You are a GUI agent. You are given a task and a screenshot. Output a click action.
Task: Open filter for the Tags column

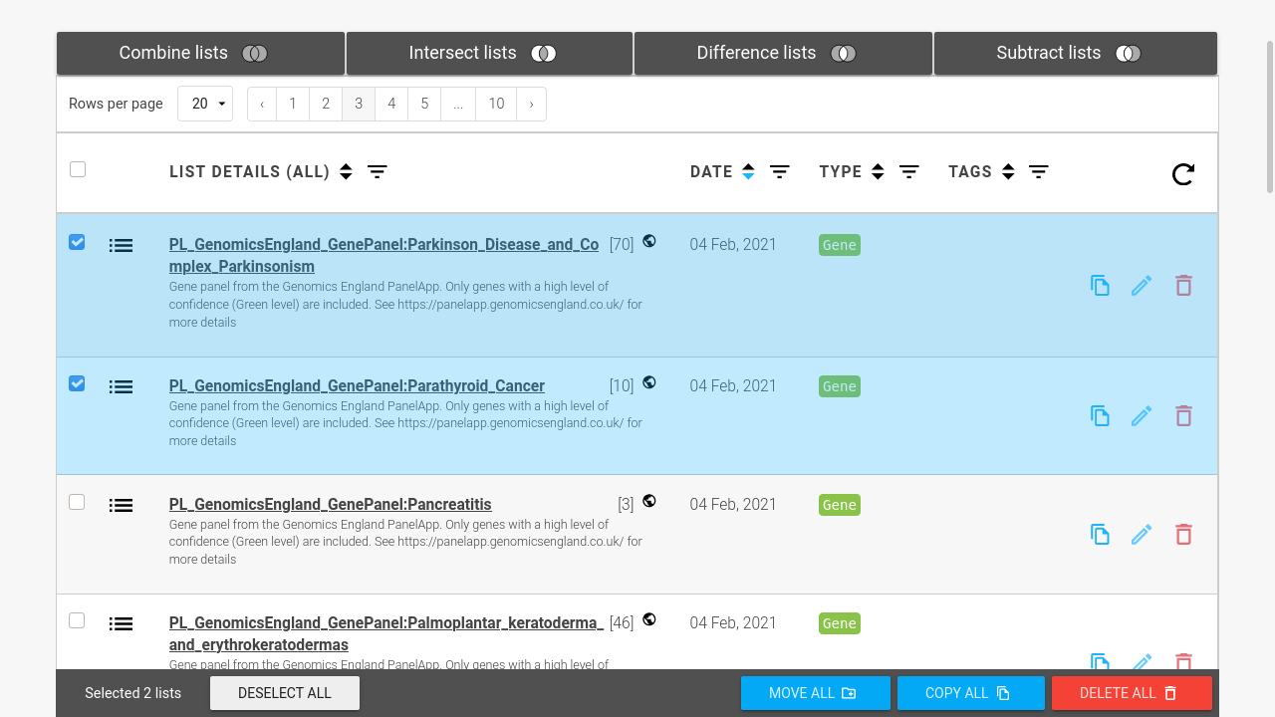click(1039, 172)
